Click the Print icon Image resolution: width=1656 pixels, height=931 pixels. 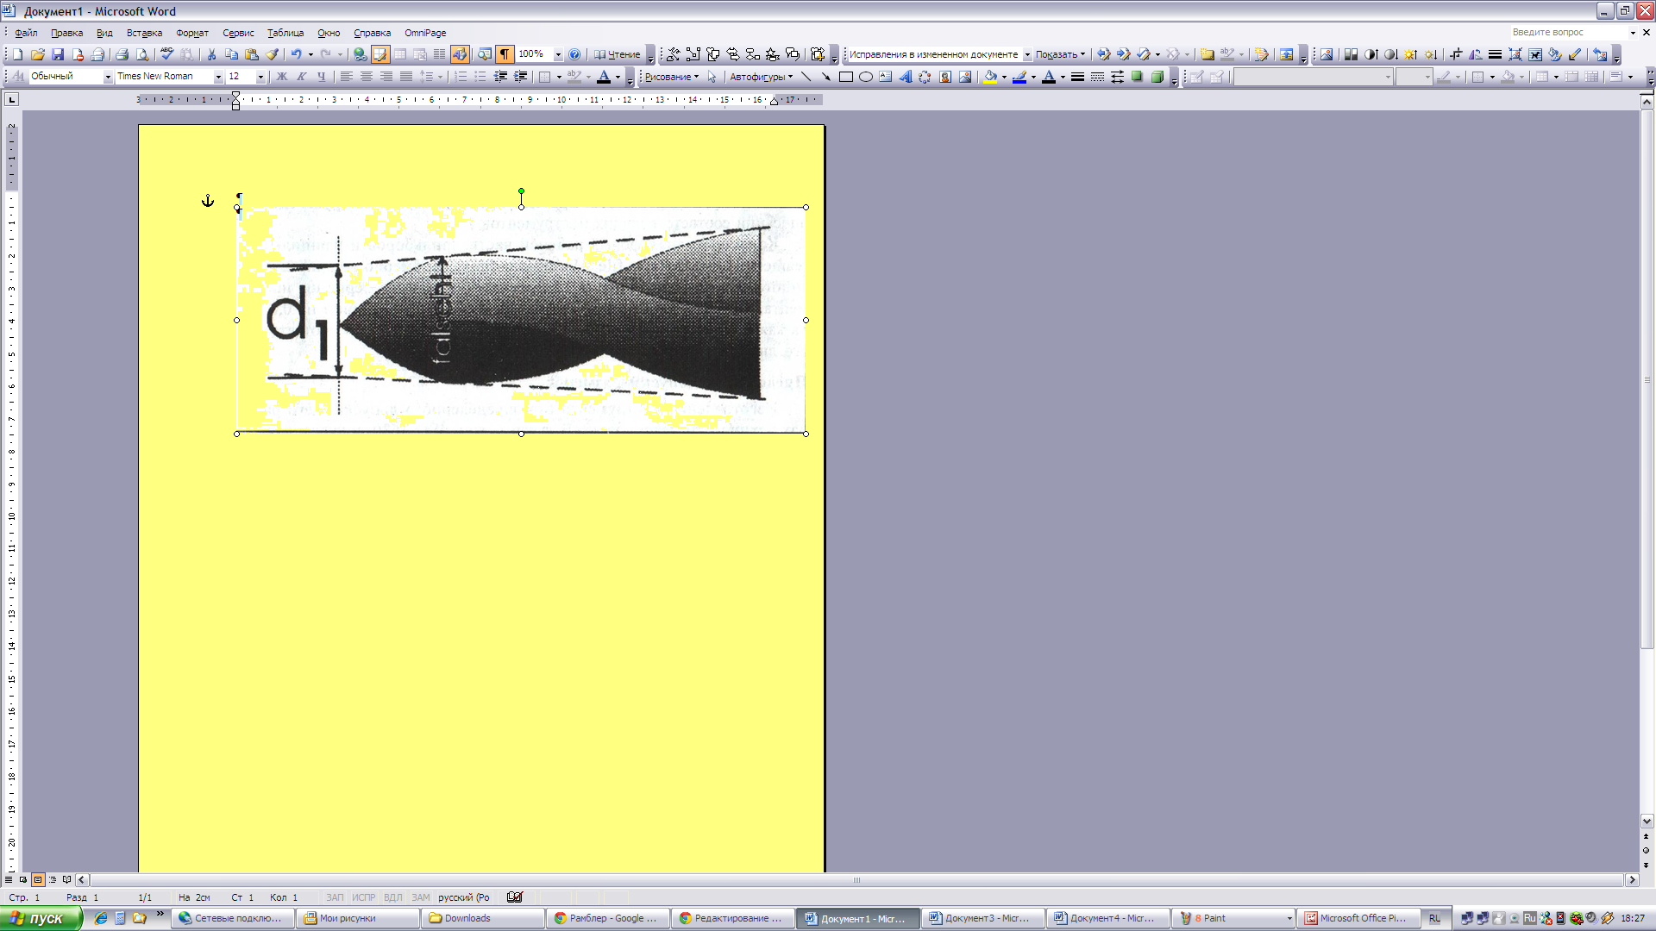[122, 54]
